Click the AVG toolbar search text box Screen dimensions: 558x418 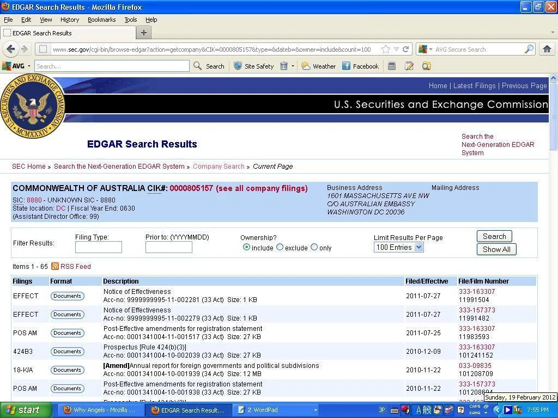click(x=112, y=66)
